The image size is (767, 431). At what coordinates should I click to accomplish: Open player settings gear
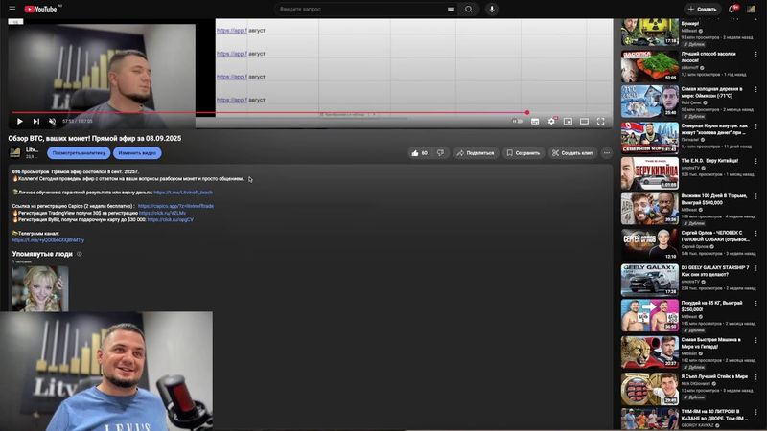coord(551,122)
